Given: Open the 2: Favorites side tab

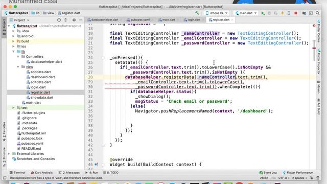Looking at the screenshot, I should coord(4,132).
